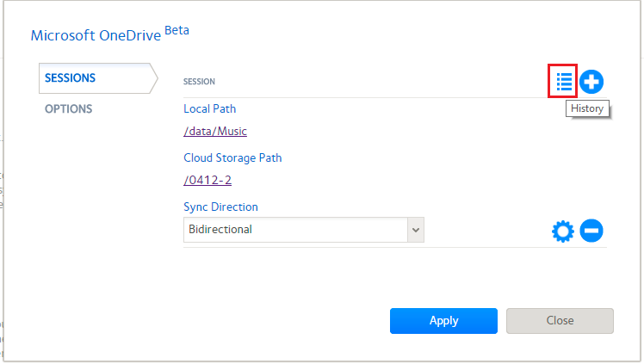
Task: Click the Local Path label
Action: click(x=209, y=109)
